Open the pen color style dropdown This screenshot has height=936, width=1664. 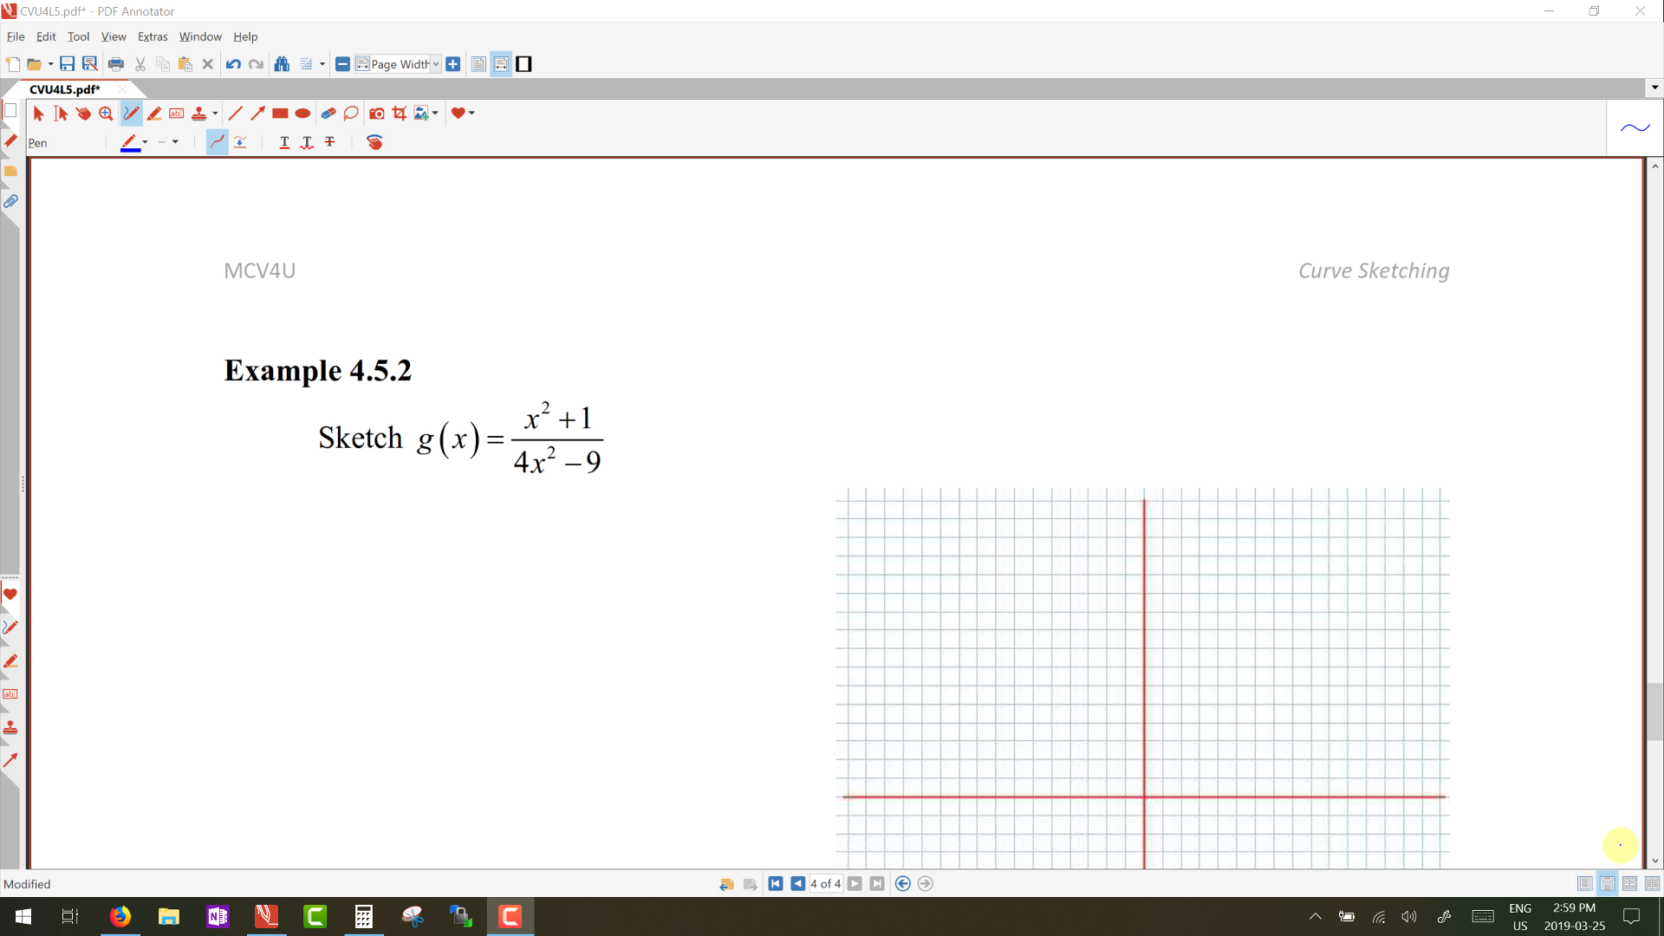[145, 142]
